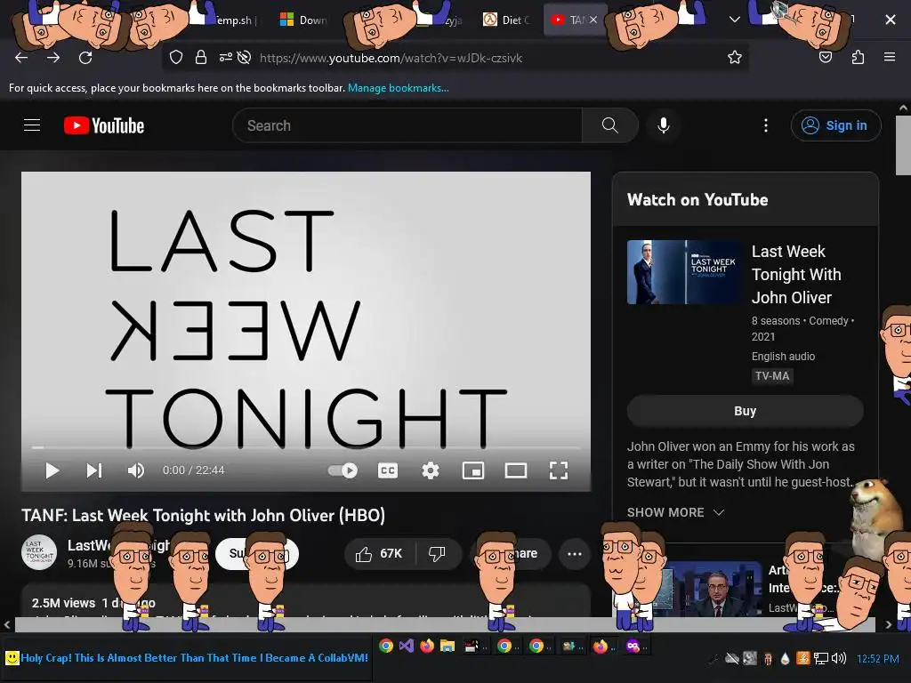Open Manage bookmarks link
The width and height of the screenshot is (911, 683).
pyautogui.click(x=398, y=88)
